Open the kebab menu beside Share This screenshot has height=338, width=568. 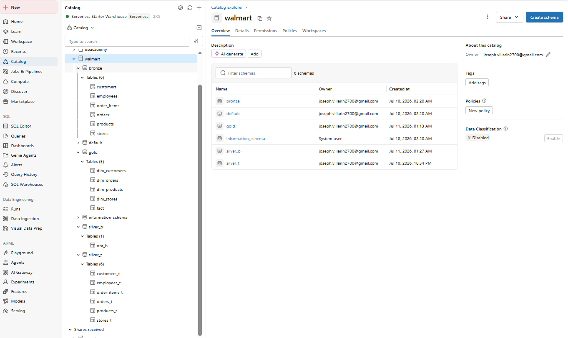(488, 17)
